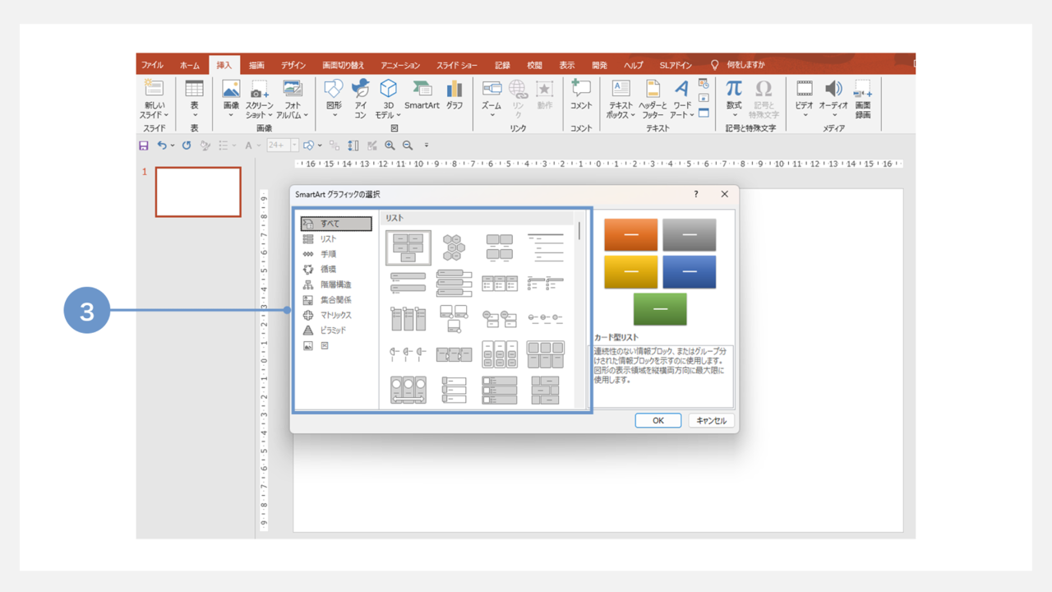The image size is (1052, 592).
Task: Click the help question mark in SmartArt dialog
Action: click(x=696, y=194)
